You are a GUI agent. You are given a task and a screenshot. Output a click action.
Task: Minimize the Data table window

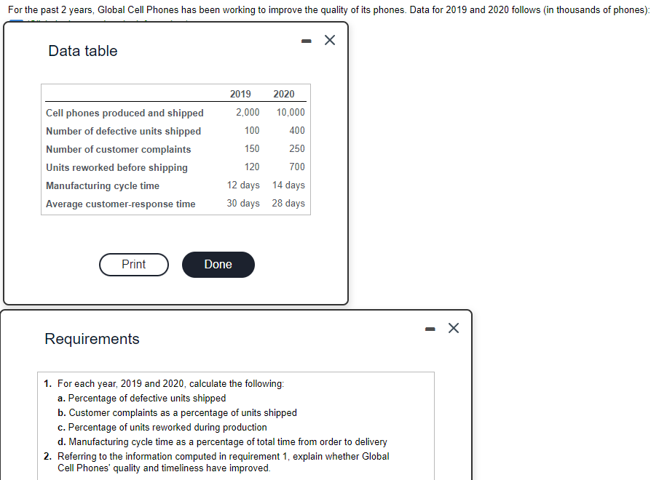305,40
